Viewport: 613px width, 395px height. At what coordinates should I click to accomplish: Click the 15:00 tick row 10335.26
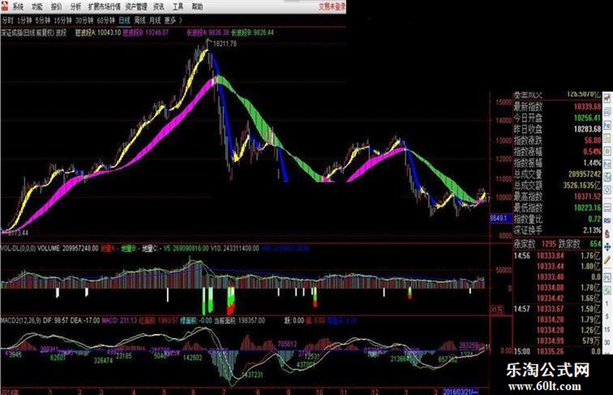557,351
